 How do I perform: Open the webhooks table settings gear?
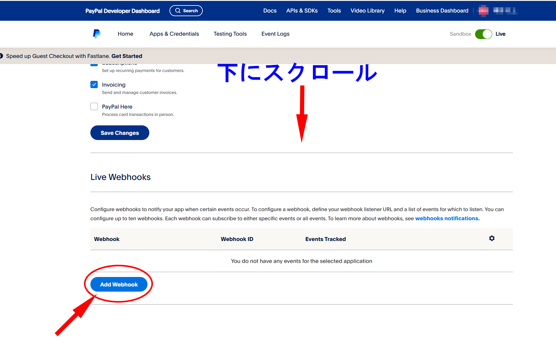tap(492, 238)
